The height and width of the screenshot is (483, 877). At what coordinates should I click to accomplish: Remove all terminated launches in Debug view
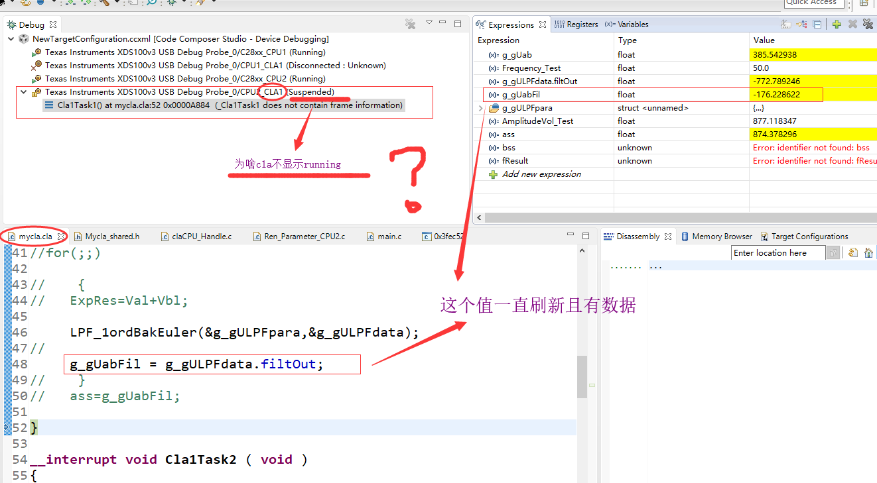pyautogui.click(x=411, y=25)
